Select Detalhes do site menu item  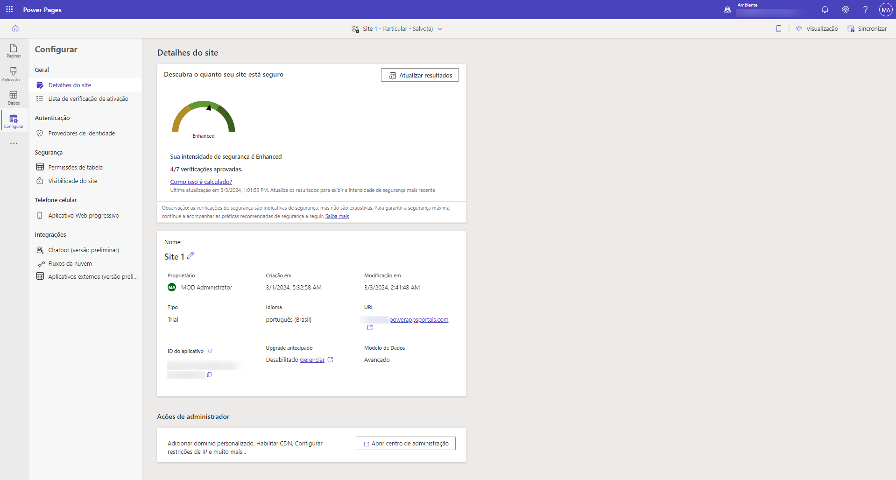coord(85,85)
